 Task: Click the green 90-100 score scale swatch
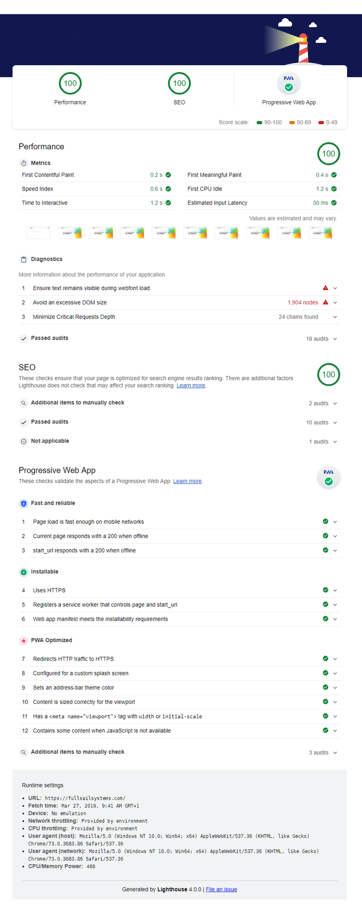click(x=260, y=122)
